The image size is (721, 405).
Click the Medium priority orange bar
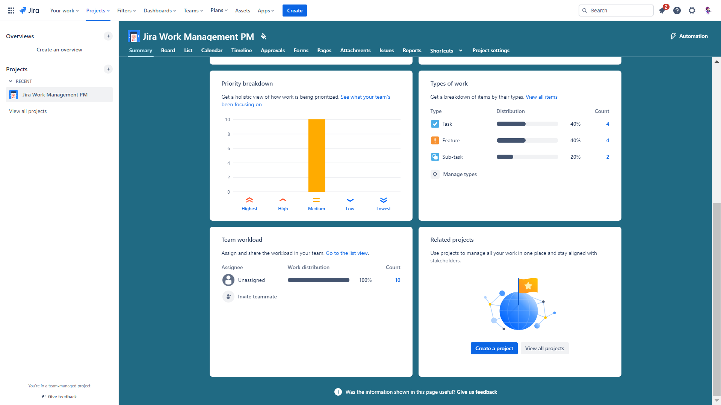(317, 155)
